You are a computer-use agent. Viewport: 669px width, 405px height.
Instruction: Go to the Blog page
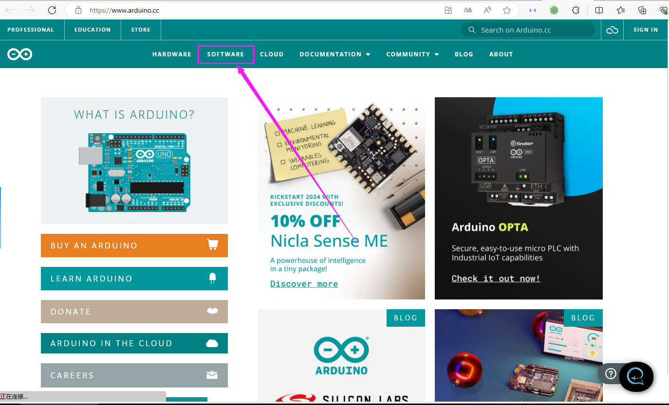[464, 54]
